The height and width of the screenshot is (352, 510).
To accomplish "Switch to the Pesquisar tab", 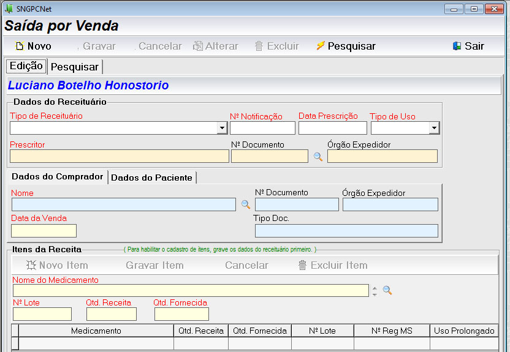I will (x=74, y=67).
